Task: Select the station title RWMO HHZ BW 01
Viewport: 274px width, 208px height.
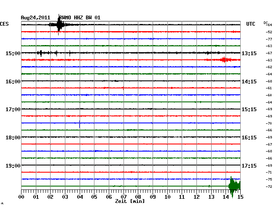Action: coord(80,18)
